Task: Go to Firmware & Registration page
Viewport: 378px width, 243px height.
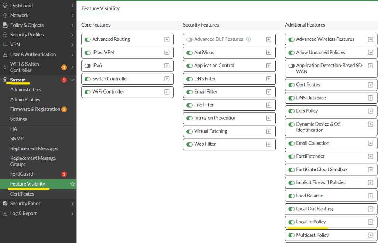Action: click(x=35, y=109)
